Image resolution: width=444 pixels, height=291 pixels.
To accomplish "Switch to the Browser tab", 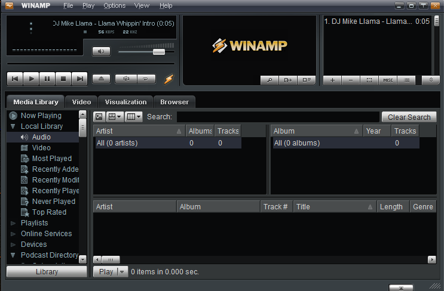I will 174,102.
